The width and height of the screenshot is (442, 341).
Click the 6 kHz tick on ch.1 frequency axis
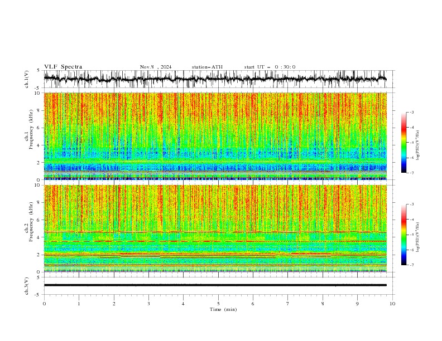point(39,128)
